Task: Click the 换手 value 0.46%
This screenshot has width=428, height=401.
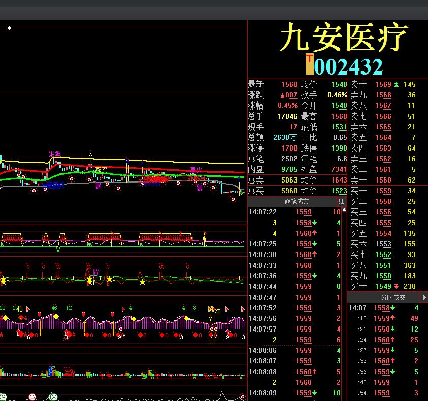Action: [337, 95]
